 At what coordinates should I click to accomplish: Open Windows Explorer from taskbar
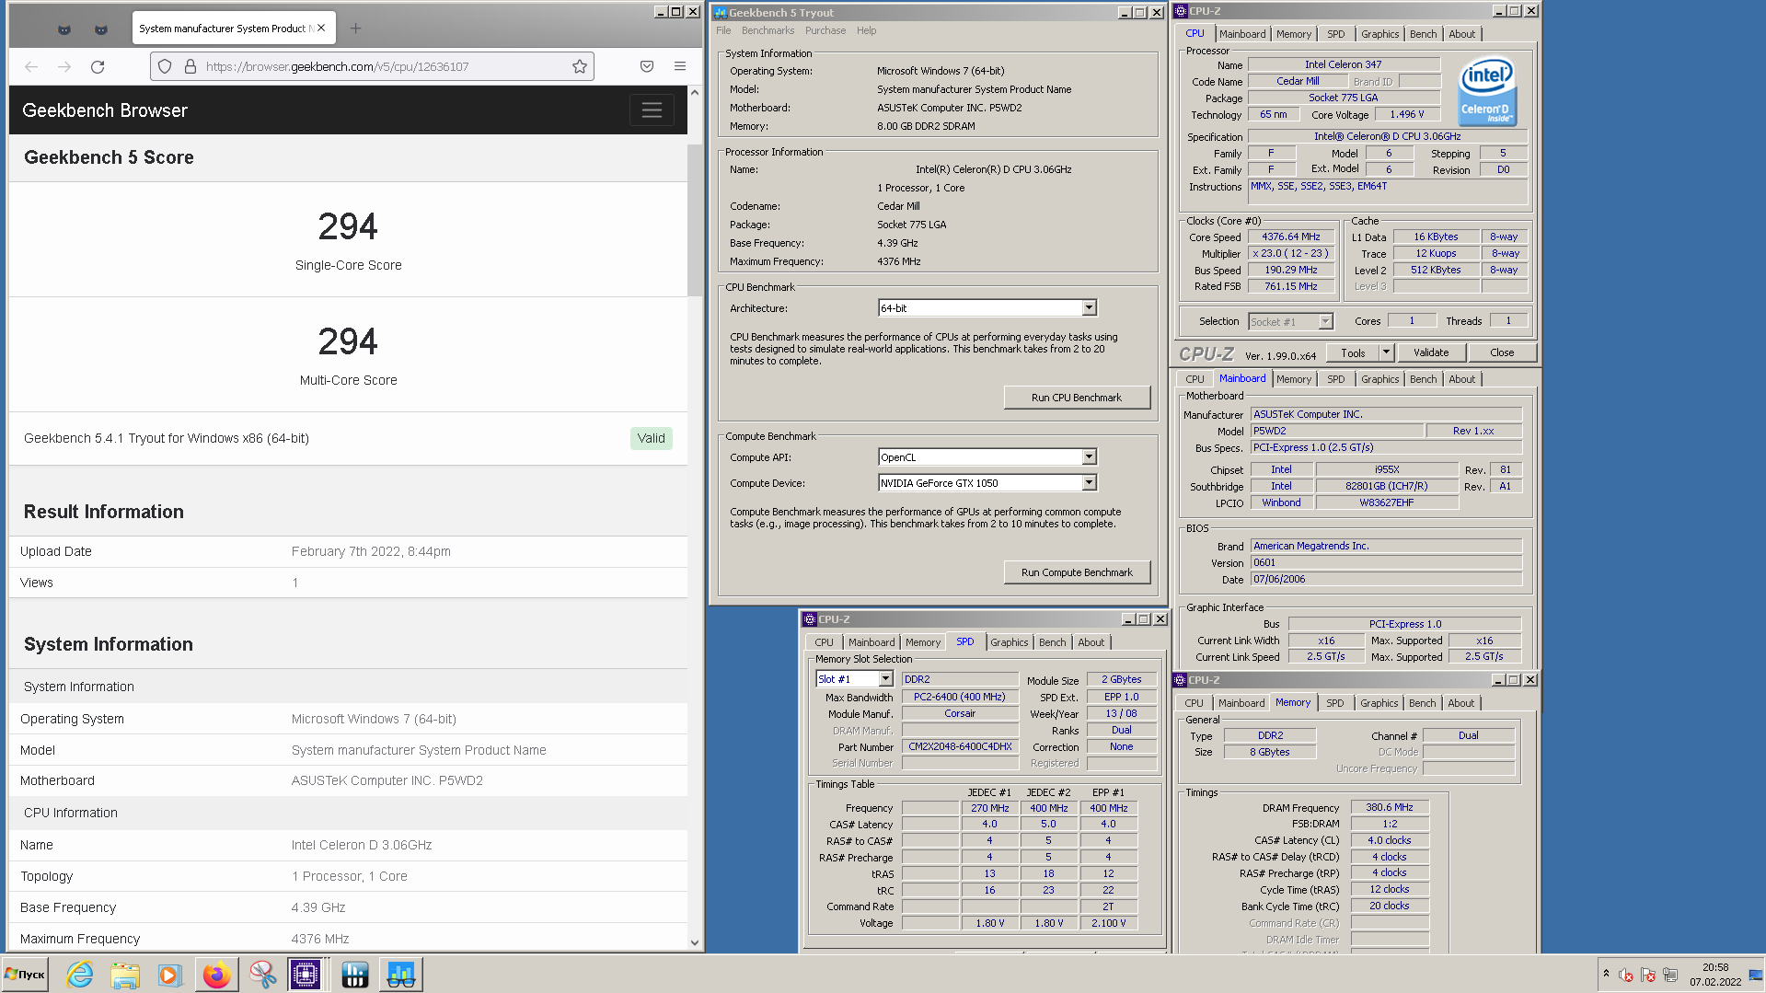pyautogui.click(x=125, y=975)
